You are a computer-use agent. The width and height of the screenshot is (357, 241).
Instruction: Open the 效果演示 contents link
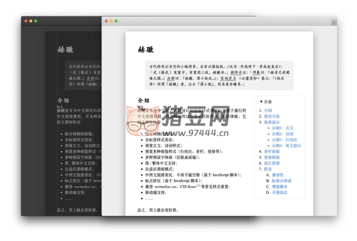point(272,122)
